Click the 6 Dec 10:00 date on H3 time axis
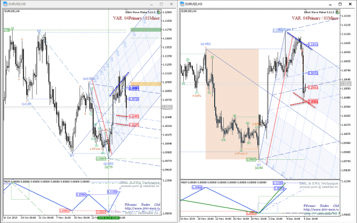 coord(311,219)
